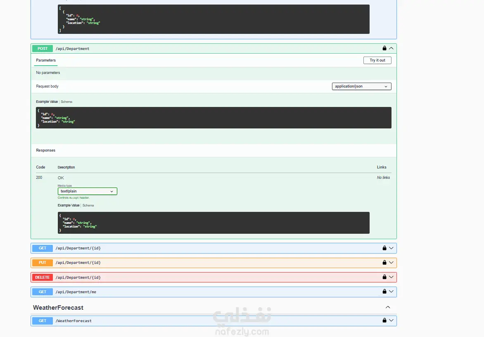Click lock icon on GET /api/Department/{id}
Image resolution: width=484 pixels, height=337 pixels.
[x=384, y=248]
